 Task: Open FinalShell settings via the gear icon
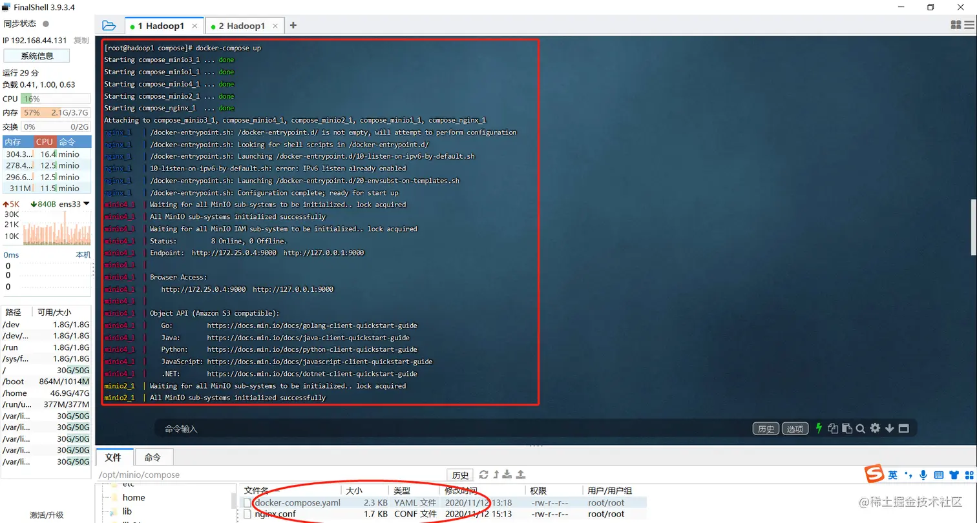[x=875, y=427]
